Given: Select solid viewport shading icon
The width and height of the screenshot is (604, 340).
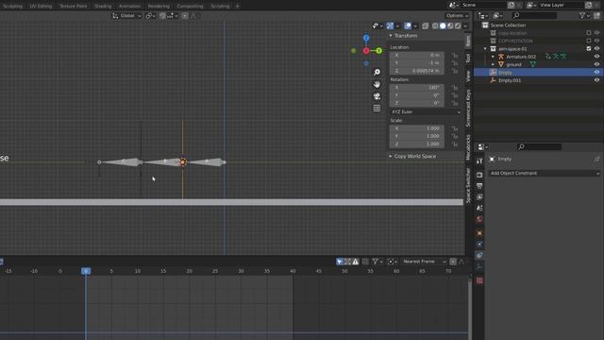Looking at the screenshot, I should click(x=443, y=25).
